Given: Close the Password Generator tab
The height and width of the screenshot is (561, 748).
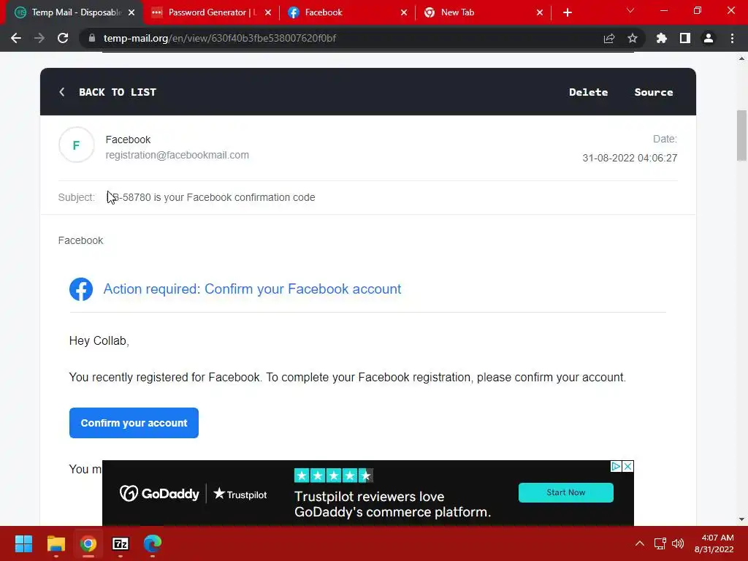Looking at the screenshot, I should (x=268, y=12).
